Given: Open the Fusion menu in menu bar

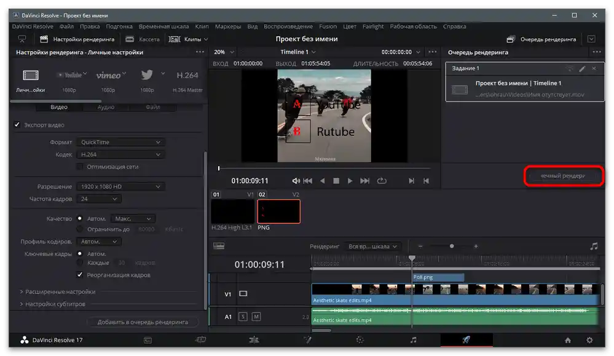Looking at the screenshot, I should coord(328,26).
